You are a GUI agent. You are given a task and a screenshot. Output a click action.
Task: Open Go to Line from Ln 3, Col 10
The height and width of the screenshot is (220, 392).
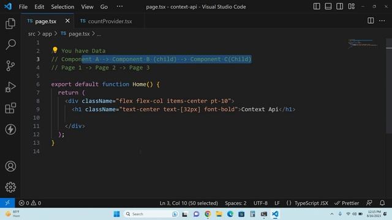[x=189, y=203]
